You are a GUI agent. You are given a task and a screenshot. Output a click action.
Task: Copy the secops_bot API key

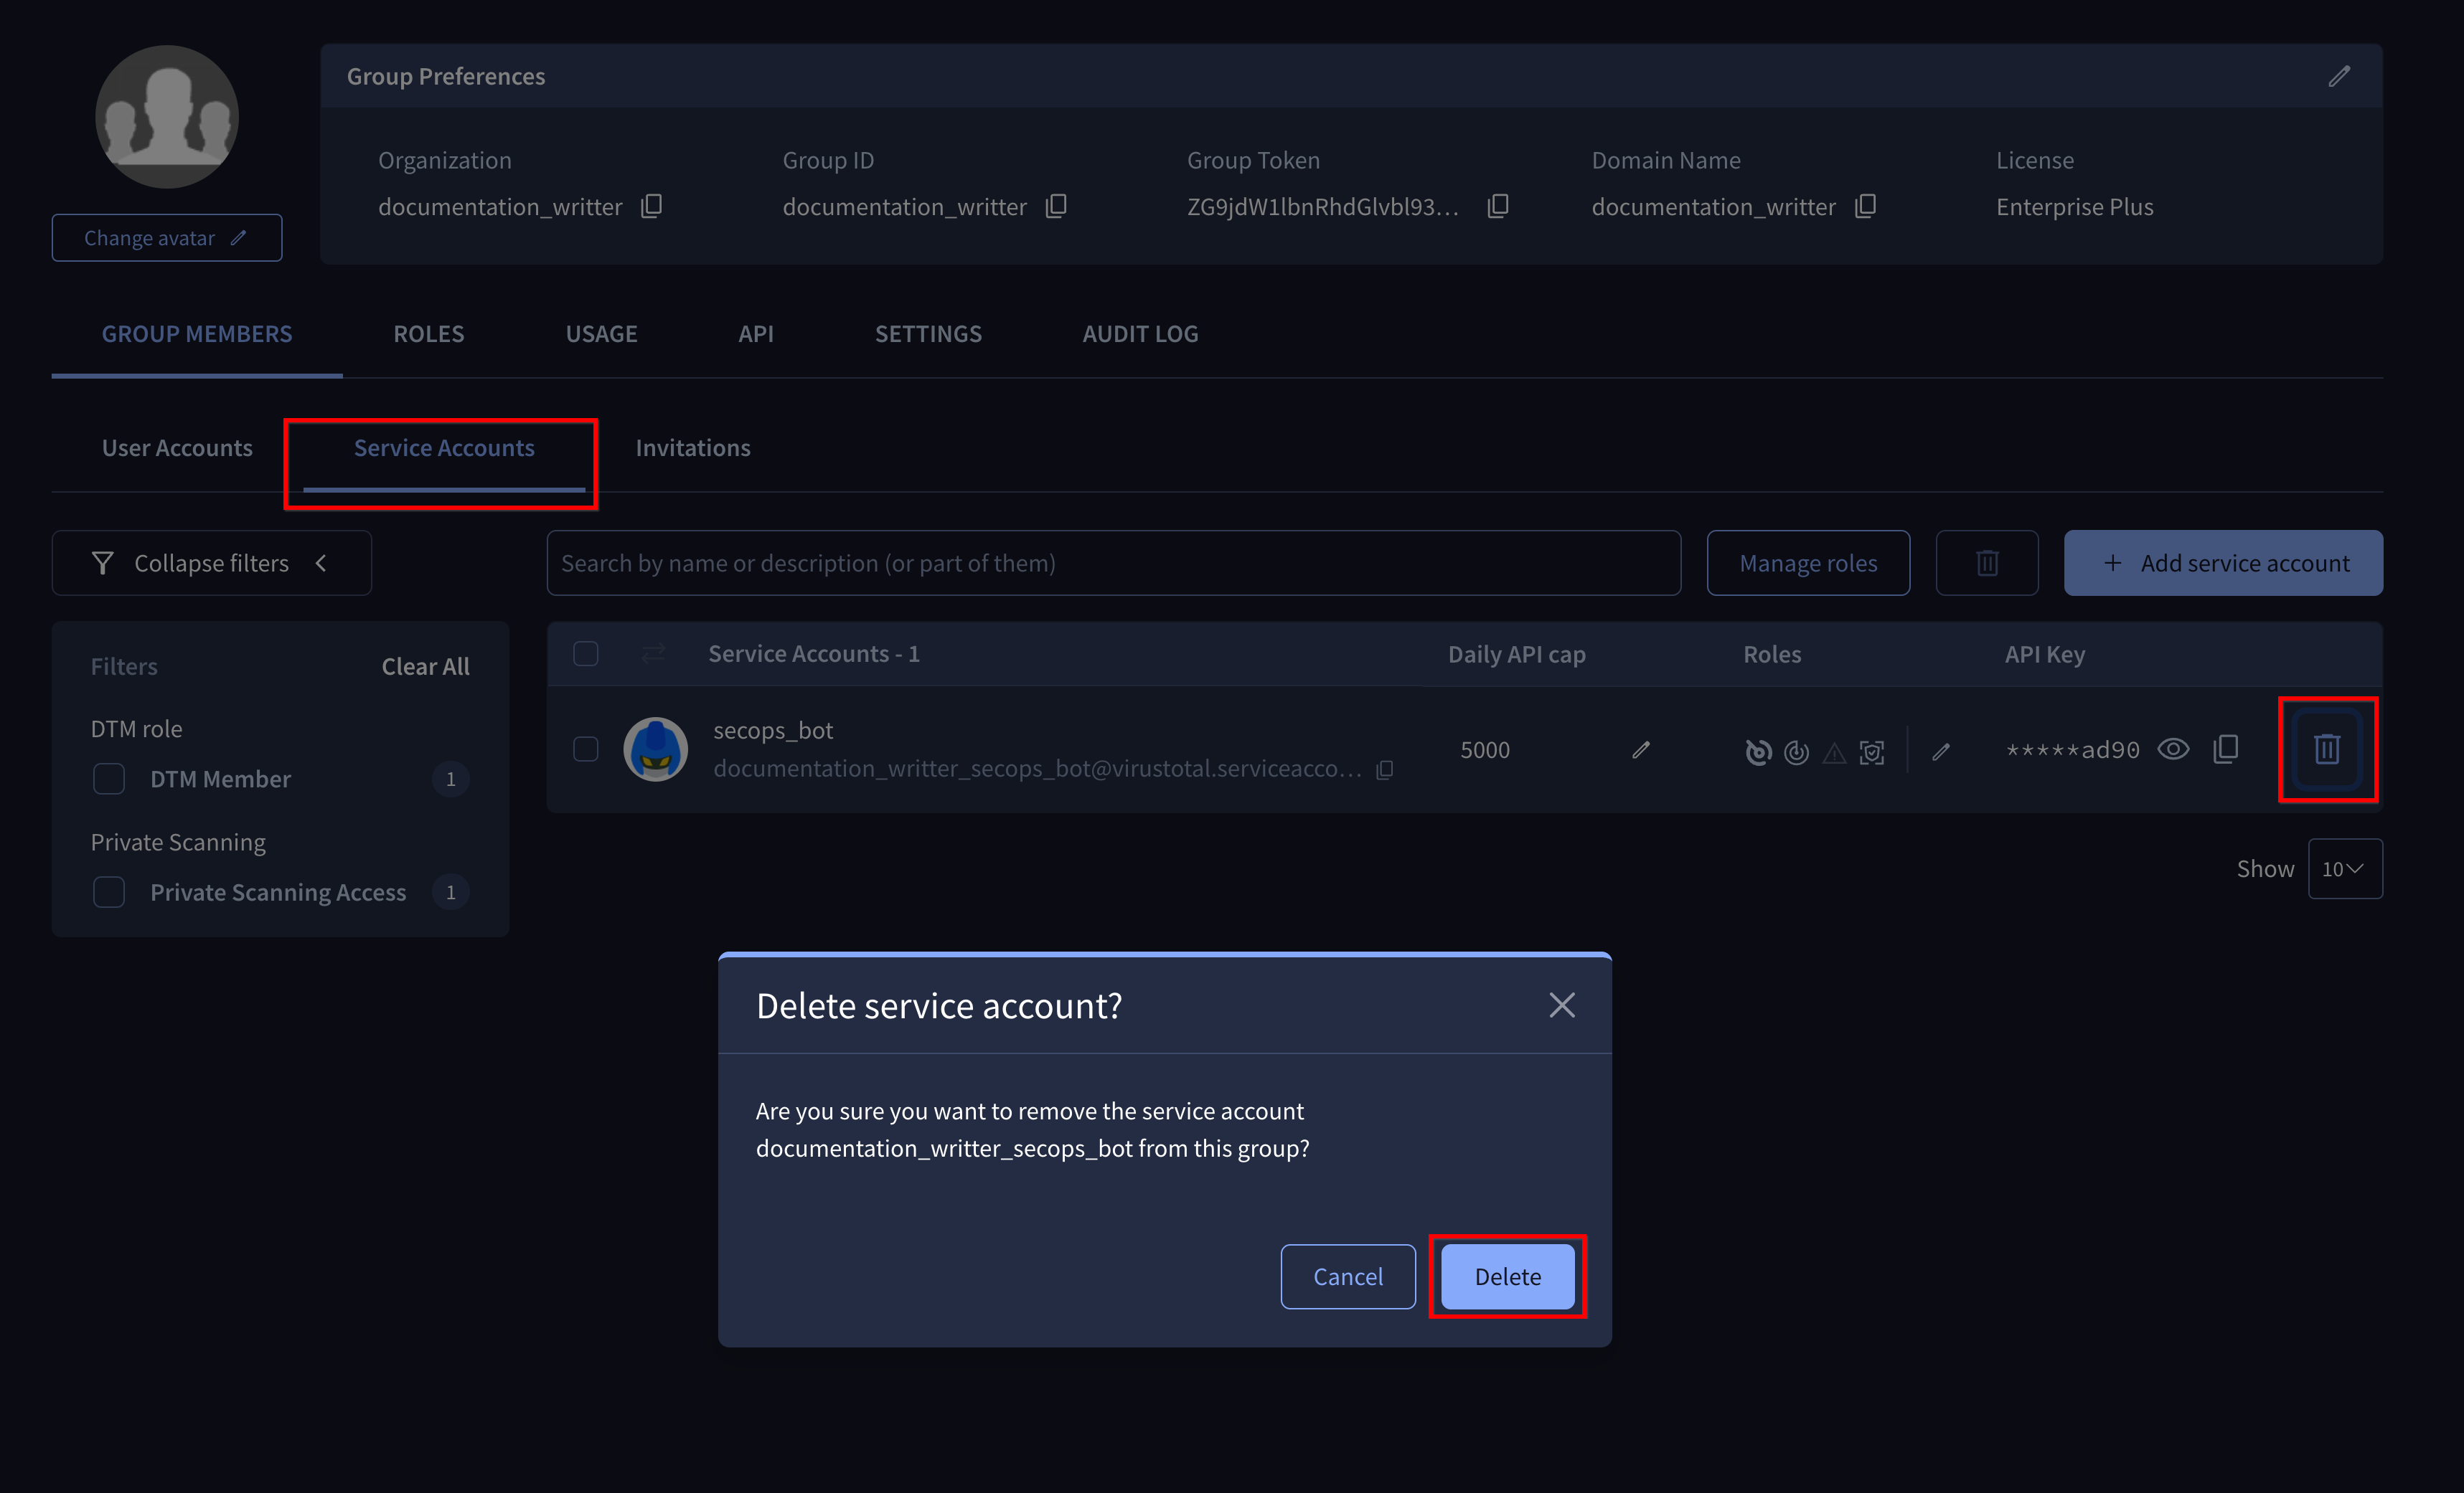[2226, 749]
